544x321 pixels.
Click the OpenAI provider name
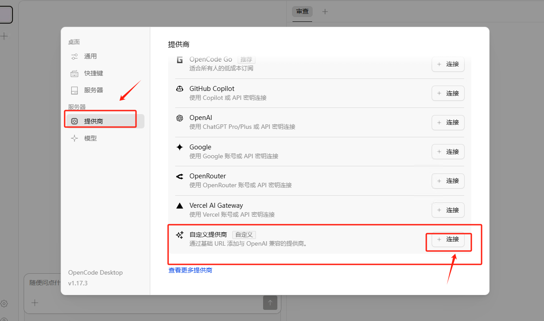click(x=201, y=118)
